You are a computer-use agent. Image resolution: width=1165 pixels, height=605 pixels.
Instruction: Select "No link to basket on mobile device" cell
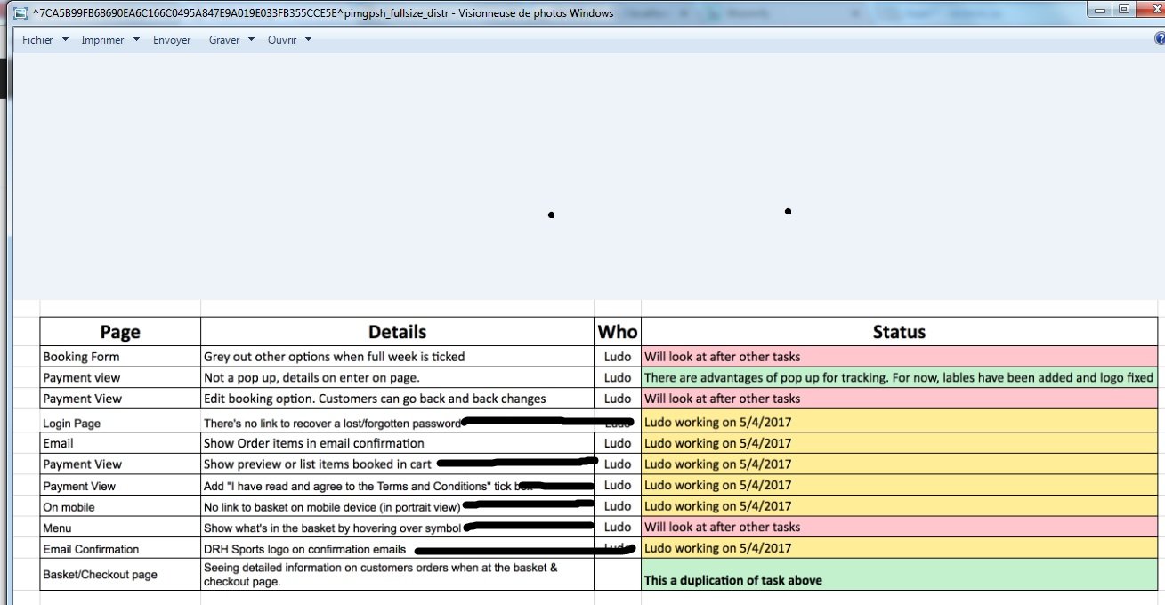(x=397, y=507)
